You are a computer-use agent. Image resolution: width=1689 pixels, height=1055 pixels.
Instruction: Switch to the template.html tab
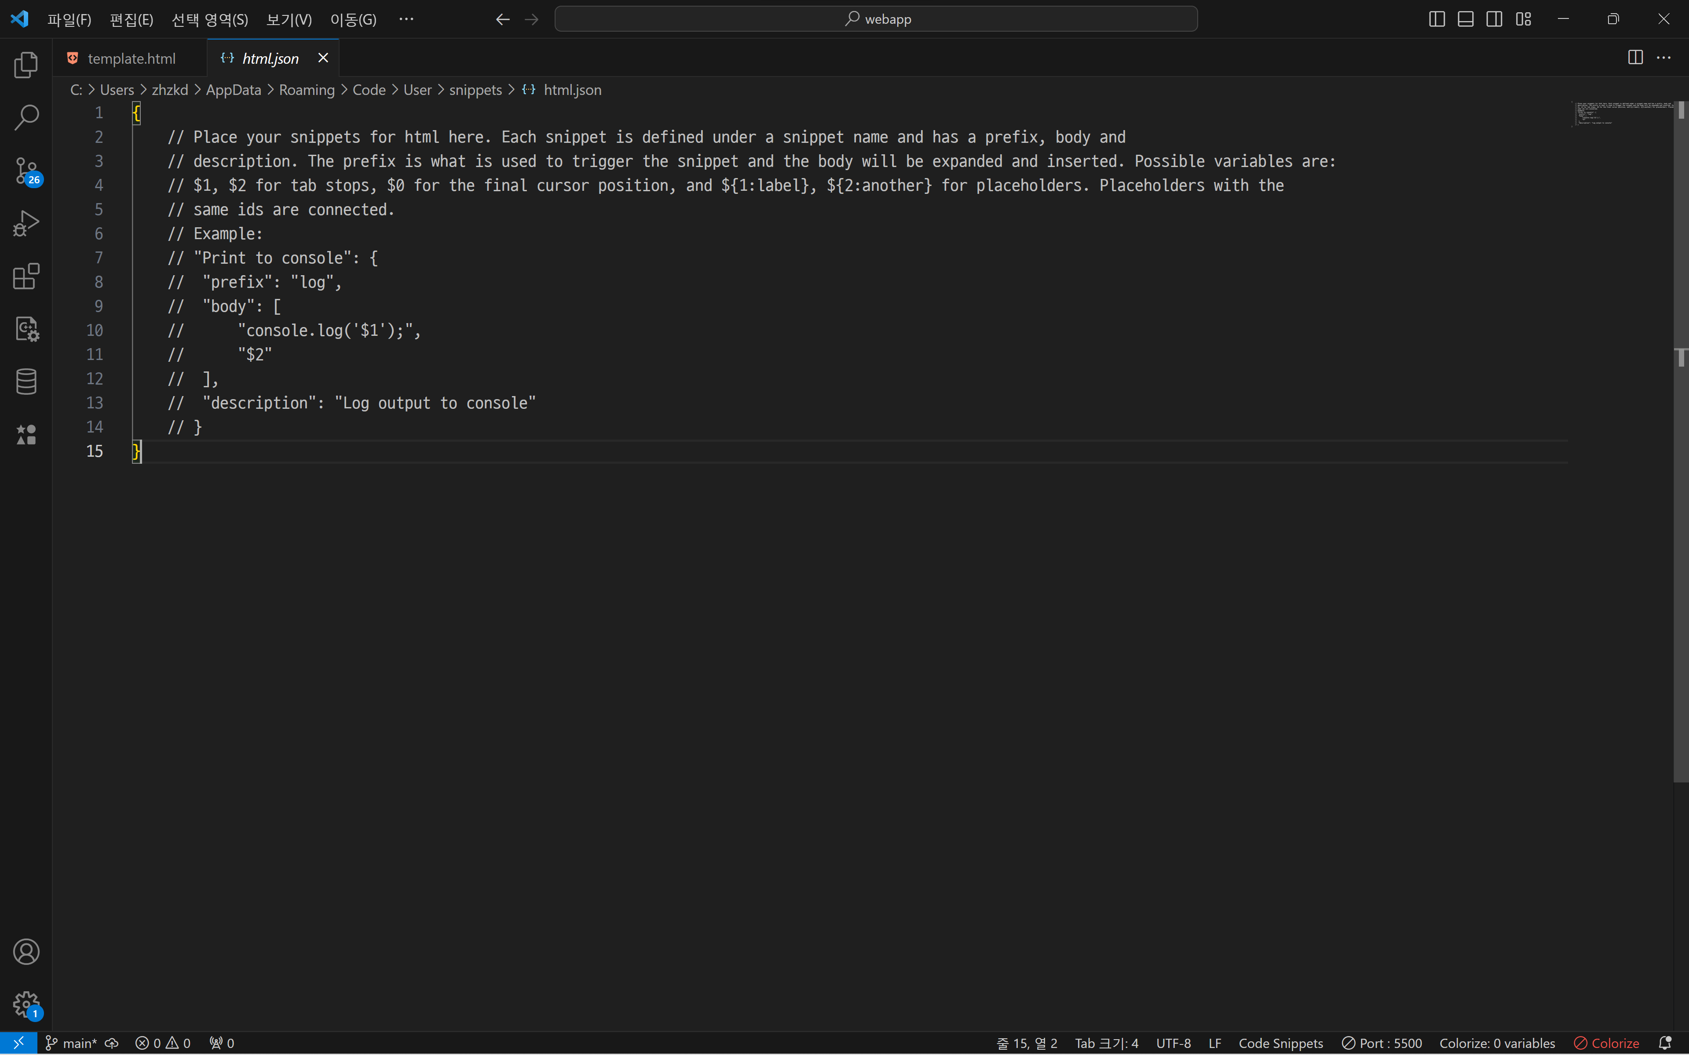[x=131, y=58]
